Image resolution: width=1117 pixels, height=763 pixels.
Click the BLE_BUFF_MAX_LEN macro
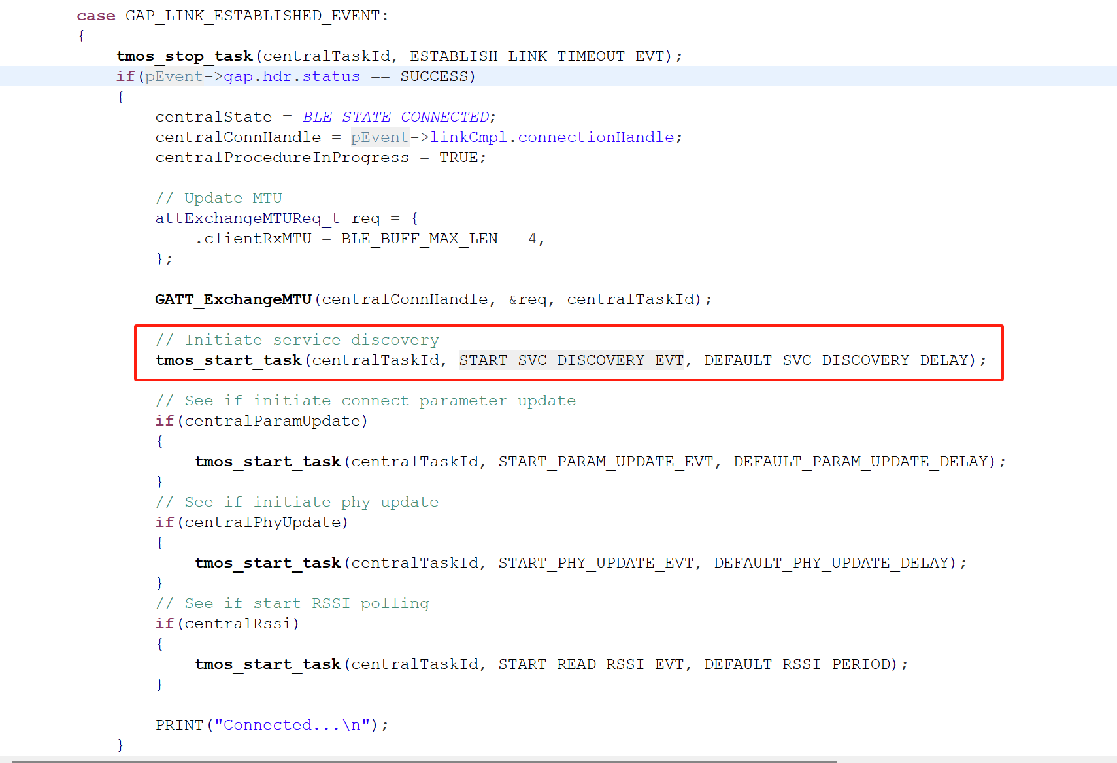(419, 239)
